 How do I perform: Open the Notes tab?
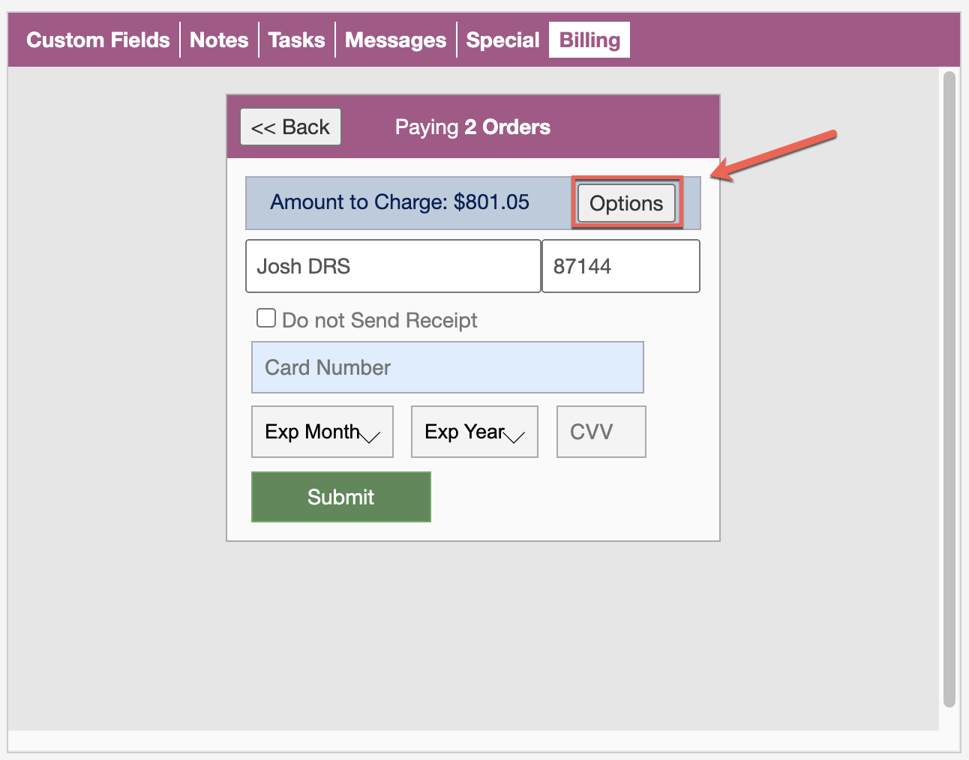click(x=219, y=40)
